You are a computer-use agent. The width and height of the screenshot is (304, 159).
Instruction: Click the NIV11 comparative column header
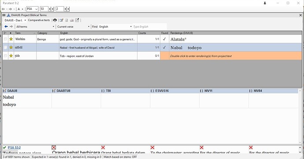(224, 91)
